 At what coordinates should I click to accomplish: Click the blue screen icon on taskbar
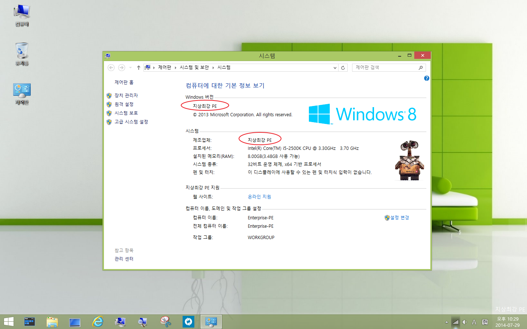(75, 322)
